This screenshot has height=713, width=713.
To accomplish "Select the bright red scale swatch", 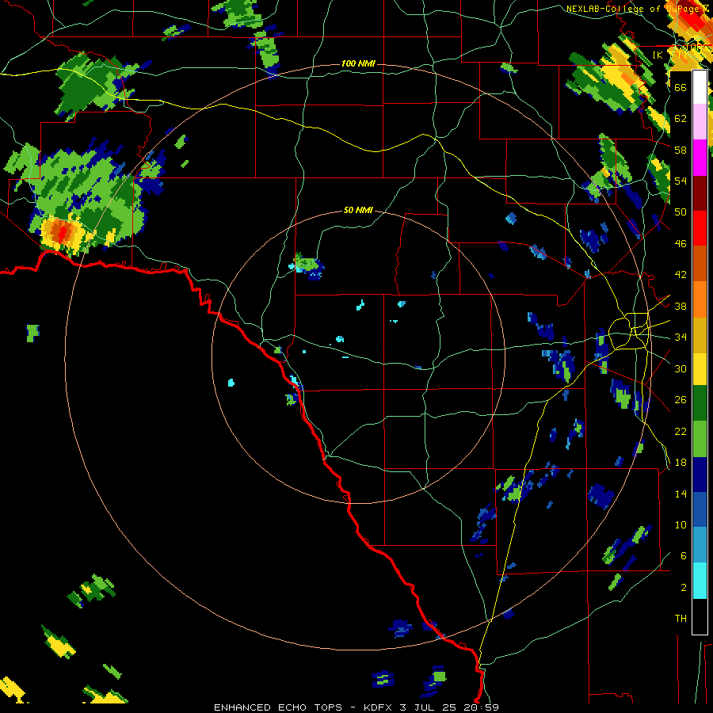I will tap(700, 228).
